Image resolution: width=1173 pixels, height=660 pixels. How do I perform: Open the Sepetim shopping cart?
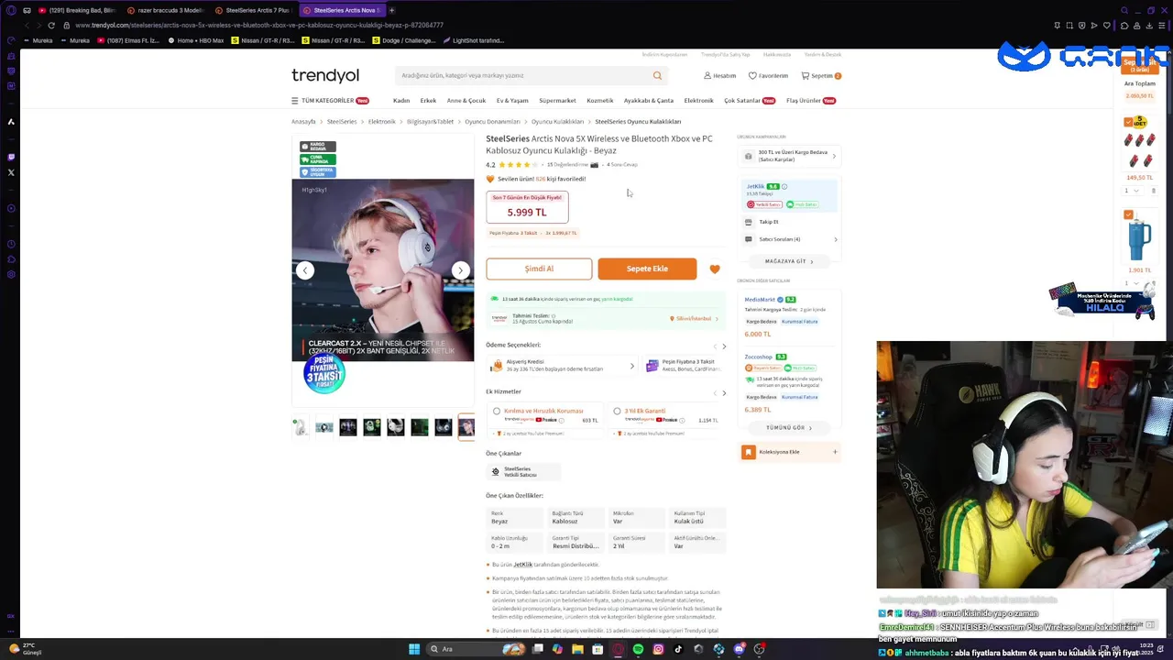click(x=821, y=75)
